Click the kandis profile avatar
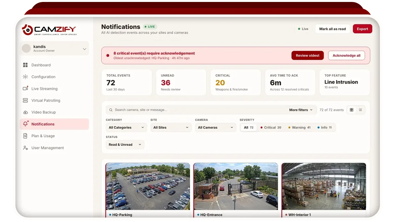 pos(26,48)
